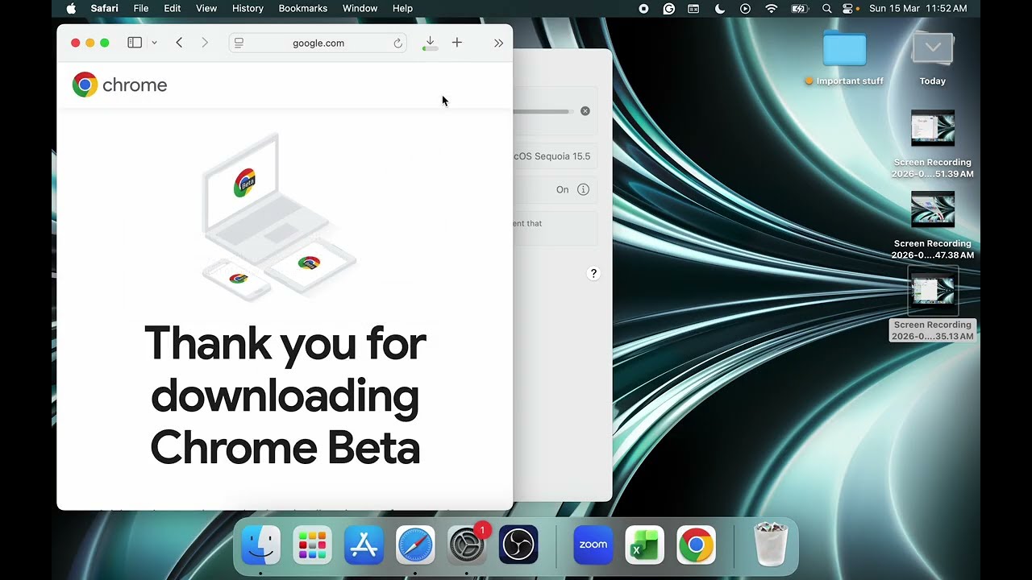Open System Settings from the Dock
This screenshot has width=1032, height=580.
[467, 545]
